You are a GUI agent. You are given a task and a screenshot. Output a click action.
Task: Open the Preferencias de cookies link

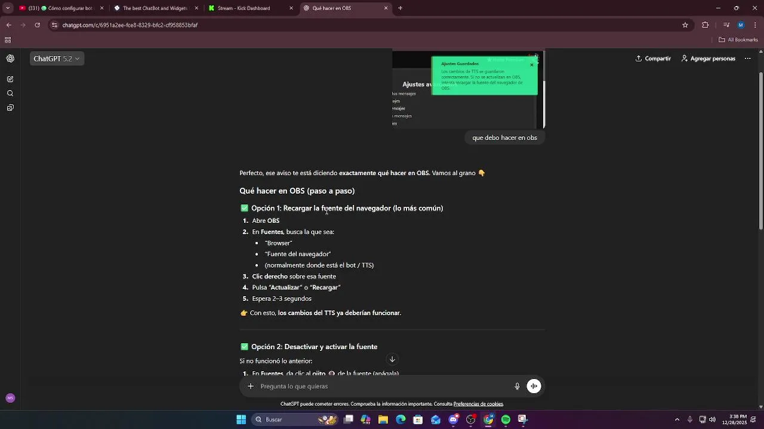478,404
